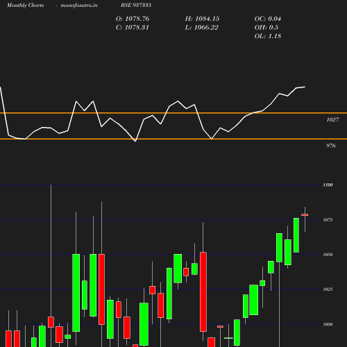Image resolution: width=347 pixels, height=347 pixels.
Task: Click the latest small red candle near 1078
Action: [x=305, y=215]
